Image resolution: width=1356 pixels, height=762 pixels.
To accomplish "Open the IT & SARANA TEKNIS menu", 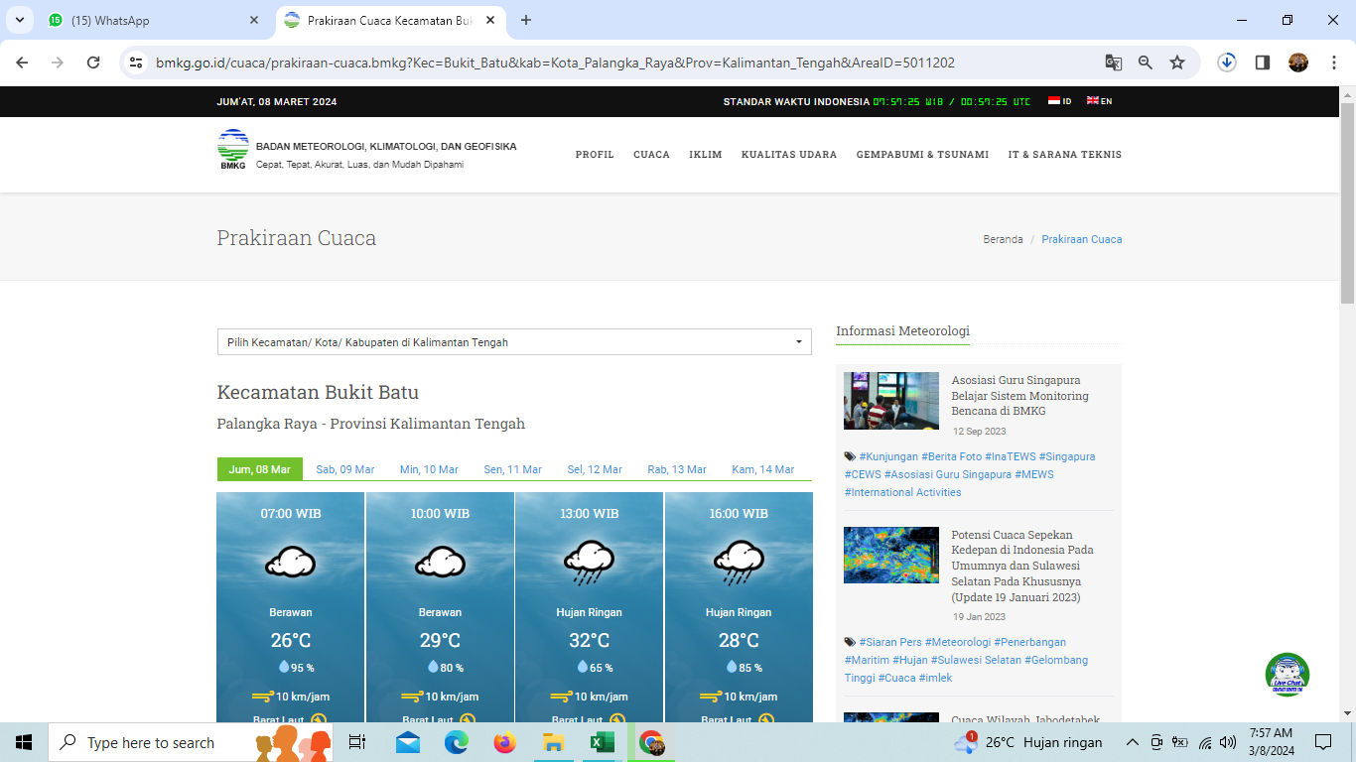I will [x=1065, y=155].
